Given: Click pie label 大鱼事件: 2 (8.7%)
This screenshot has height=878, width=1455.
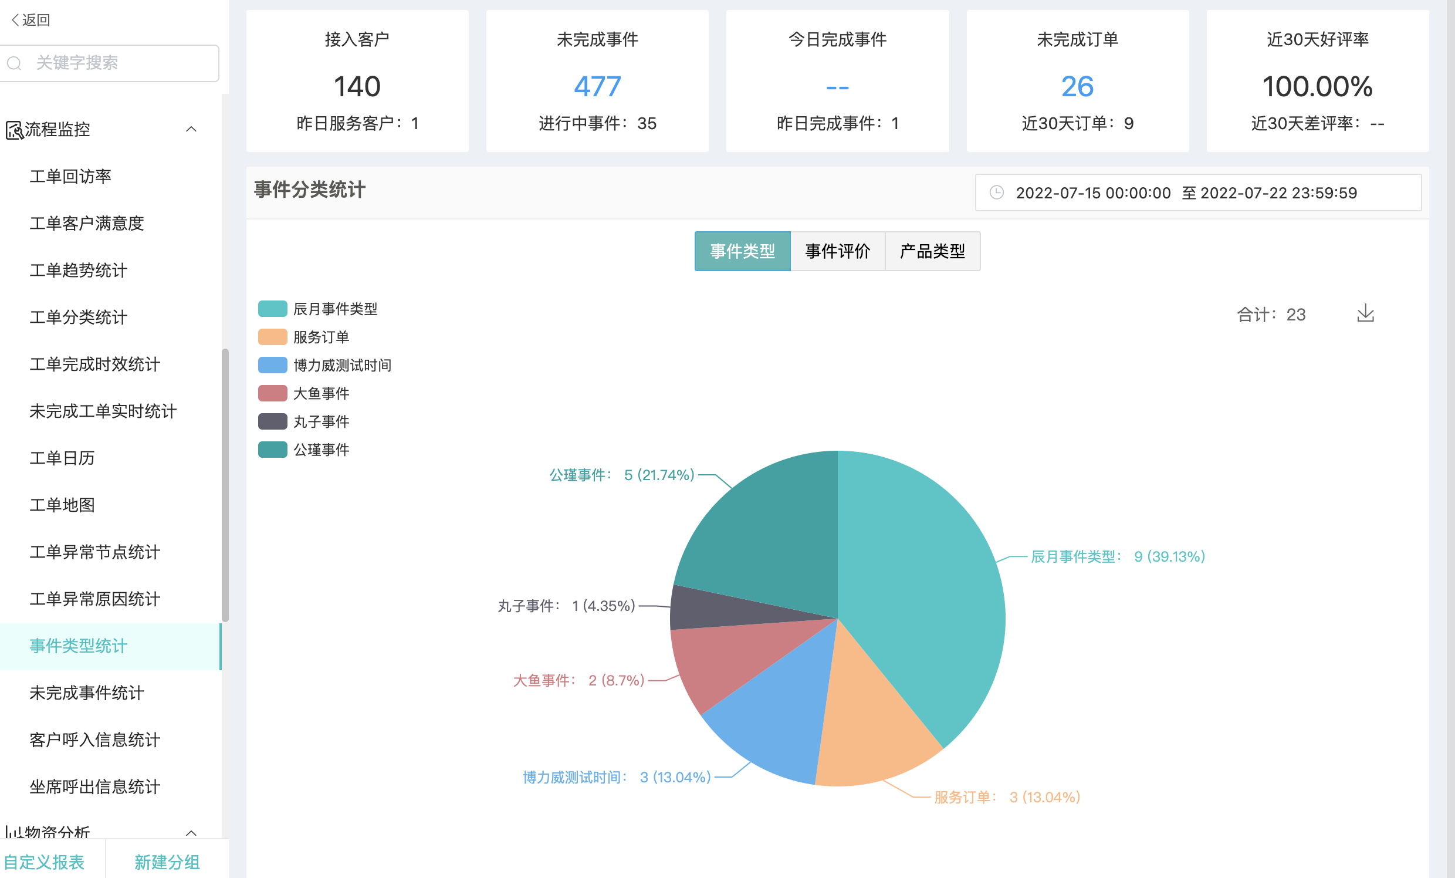Looking at the screenshot, I should click(x=578, y=680).
